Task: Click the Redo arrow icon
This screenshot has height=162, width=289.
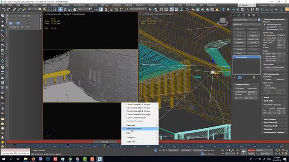Action: (x=9, y=9)
